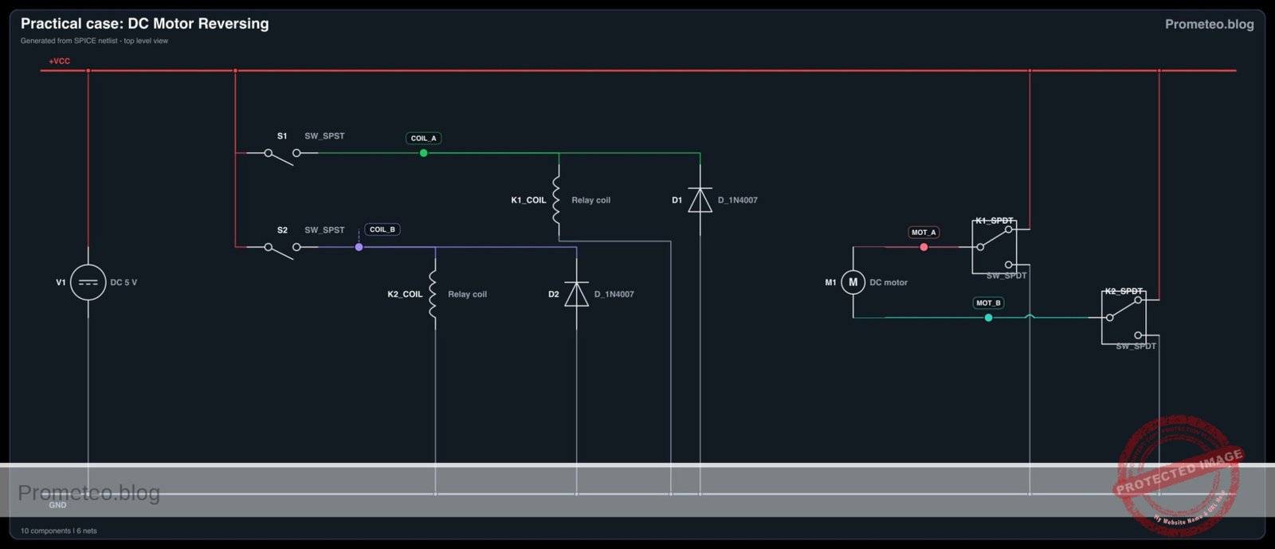This screenshot has height=549, width=1275.
Task: Select the K1_SPDT relay contact symbol
Action: [994, 247]
